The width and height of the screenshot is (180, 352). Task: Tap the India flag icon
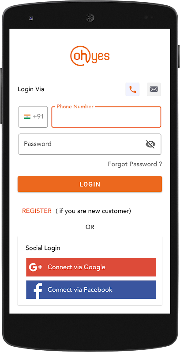tap(27, 117)
